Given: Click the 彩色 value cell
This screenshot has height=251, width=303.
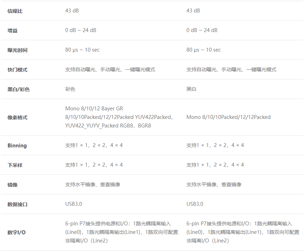Looking at the screenshot, I should 70,89.
